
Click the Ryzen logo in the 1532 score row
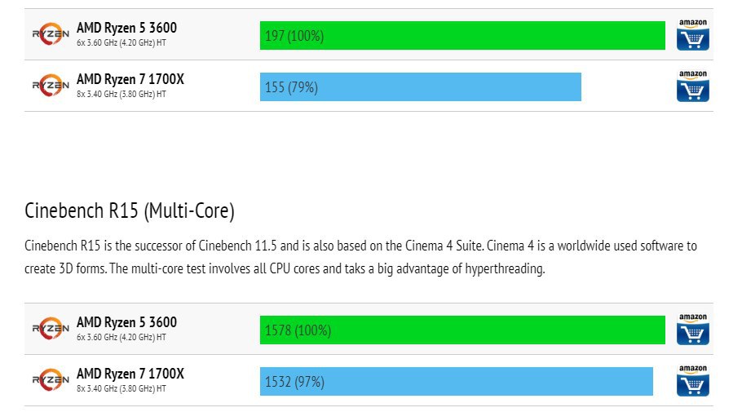(x=51, y=380)
